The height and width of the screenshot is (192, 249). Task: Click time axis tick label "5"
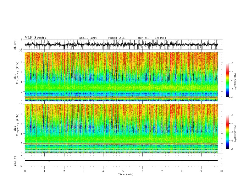tap(123, 171)
